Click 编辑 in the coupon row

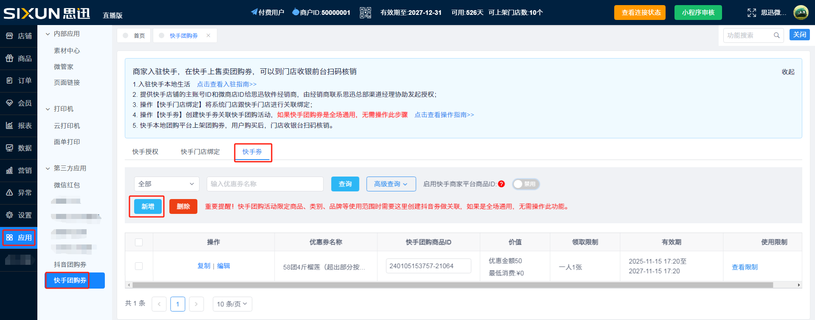pos(224,266)
